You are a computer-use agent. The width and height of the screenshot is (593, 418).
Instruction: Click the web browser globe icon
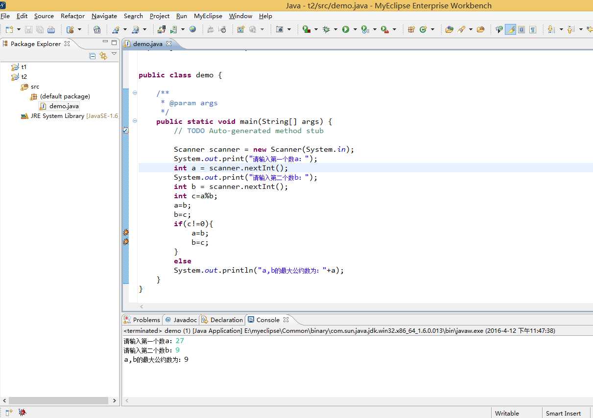[x=193, y=29]
